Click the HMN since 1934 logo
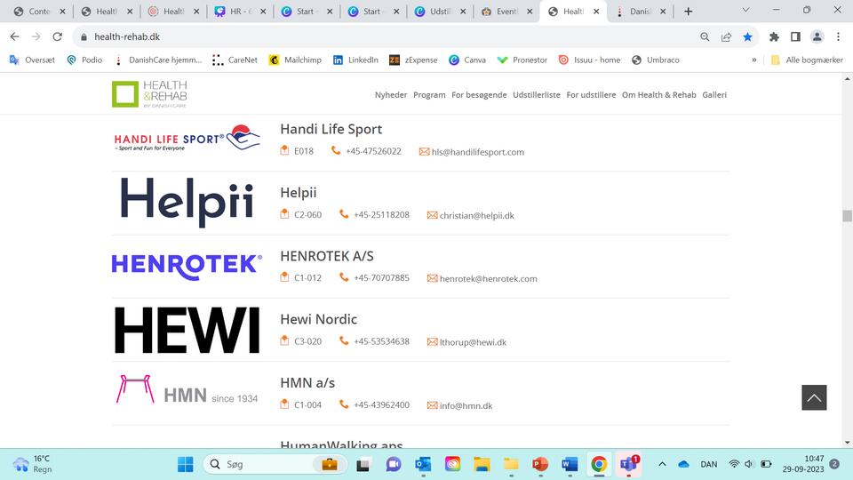Image resolution: width=853 pixels, height=480 pixels. [187, 389]
